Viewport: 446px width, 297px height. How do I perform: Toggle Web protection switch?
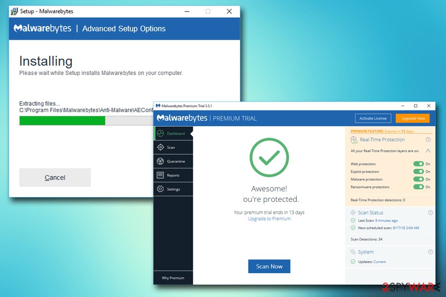(418, 164)
